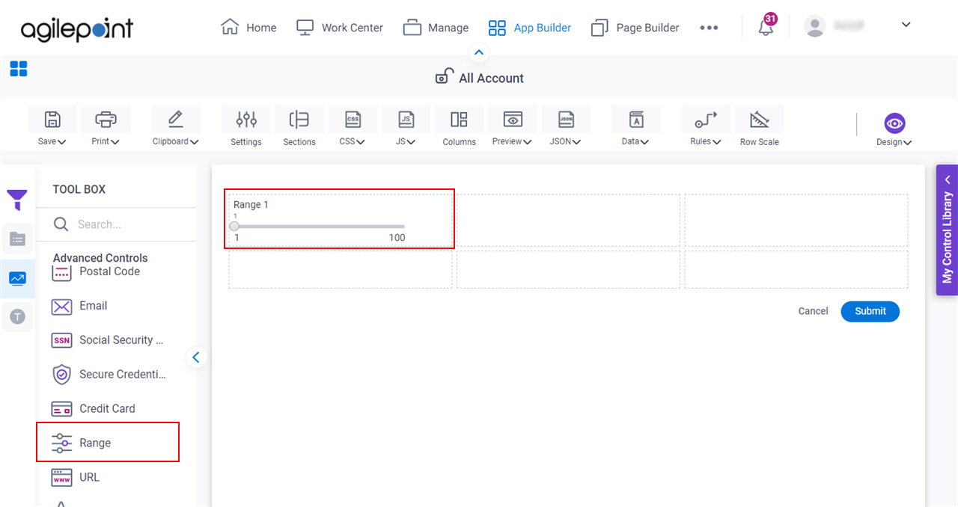Open the JS editor icon
The height and width of the screenshot is (507, 958).
pos(406,119)
